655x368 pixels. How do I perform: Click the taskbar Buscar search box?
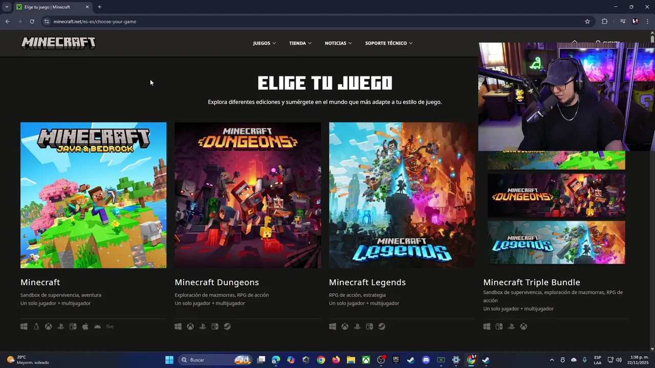coord(215,360)
